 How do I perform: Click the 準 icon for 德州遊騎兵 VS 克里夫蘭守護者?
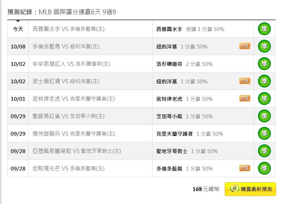[x=264, y=134]
